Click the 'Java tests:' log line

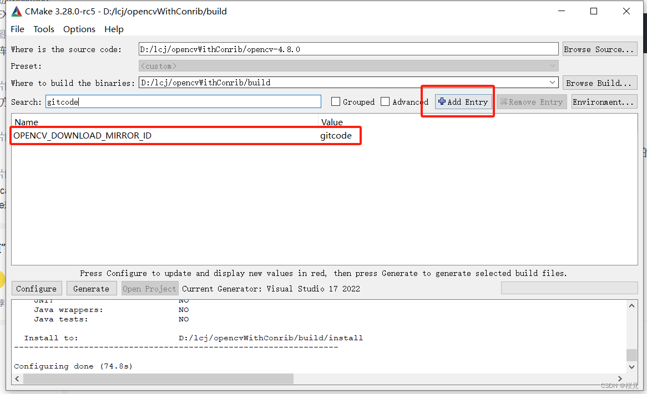[x=112, y=319]
